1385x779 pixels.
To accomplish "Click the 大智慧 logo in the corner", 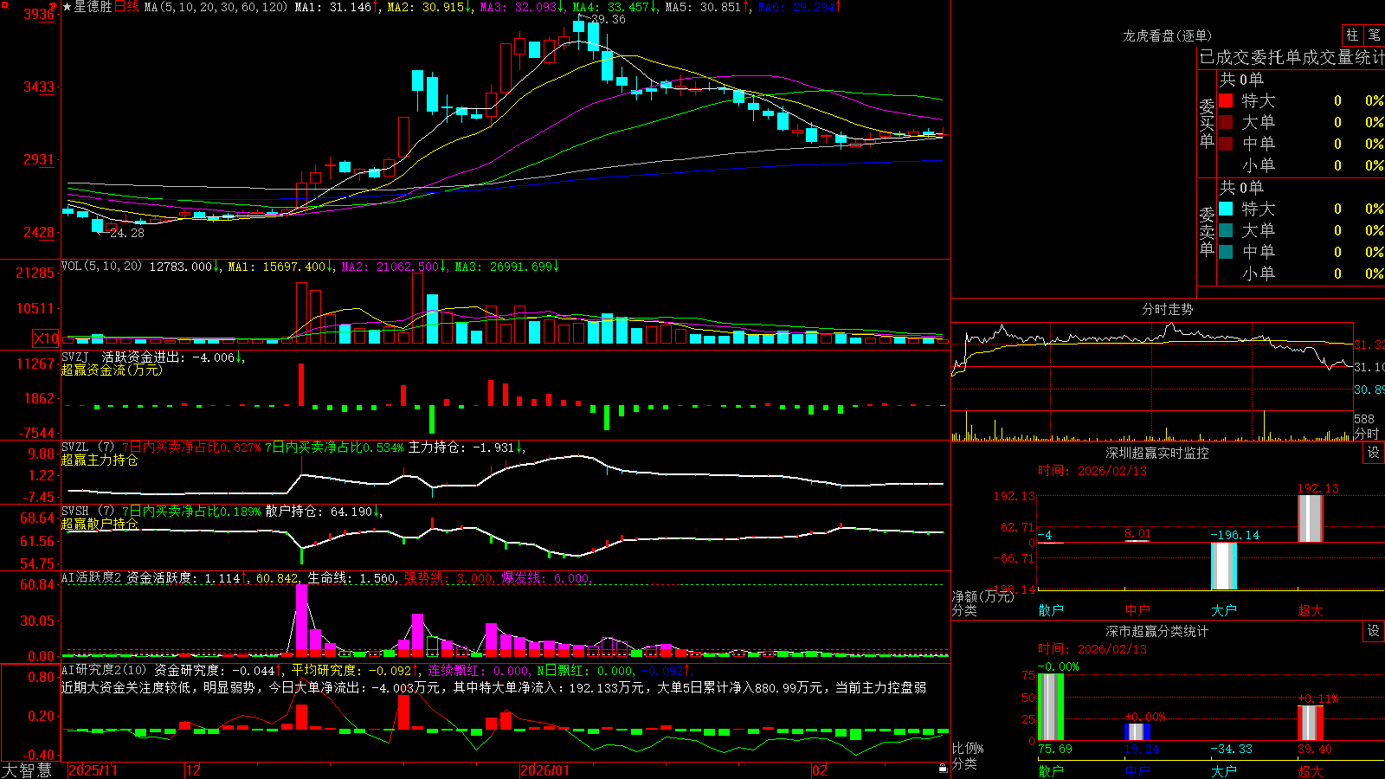I will pyautogui.click(x=27, y=769).
